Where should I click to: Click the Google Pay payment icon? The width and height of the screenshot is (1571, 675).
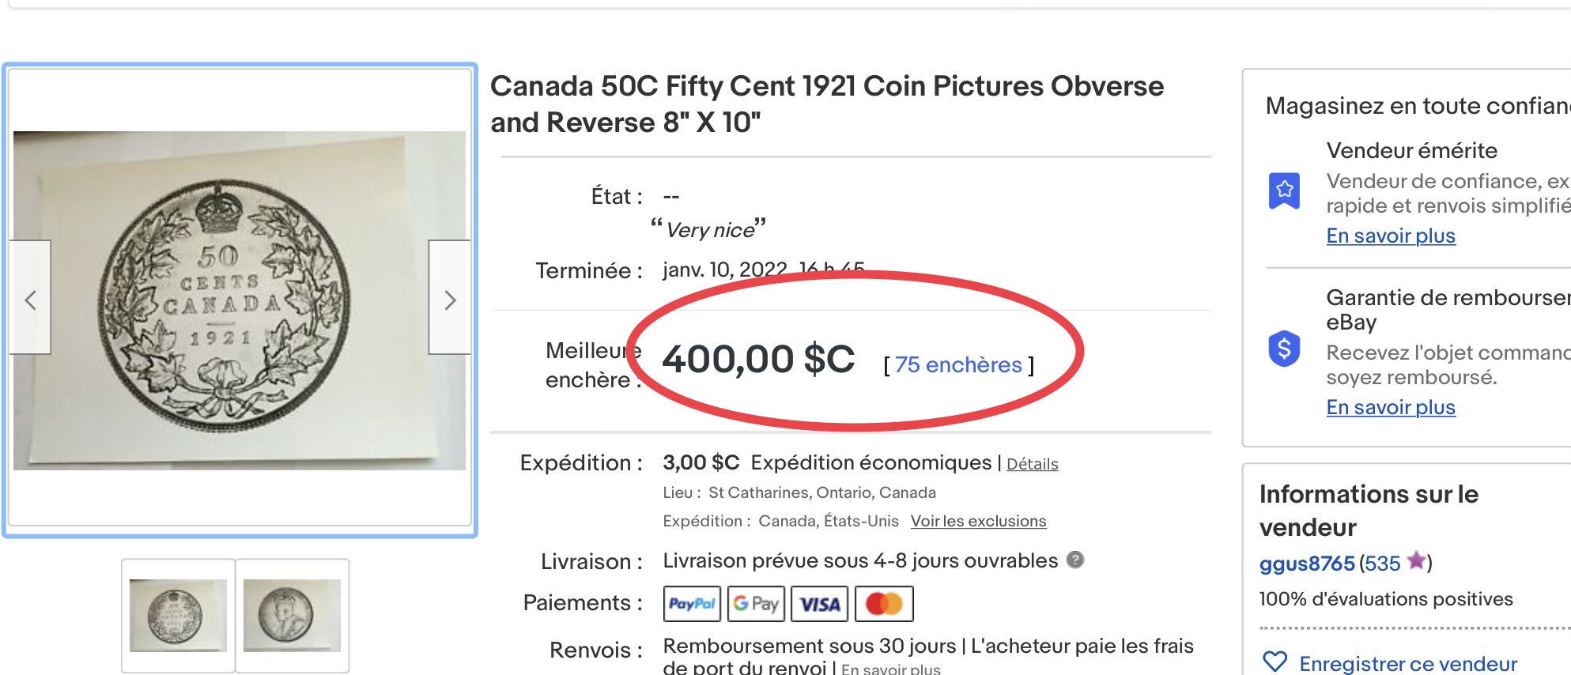click(756, 604)
